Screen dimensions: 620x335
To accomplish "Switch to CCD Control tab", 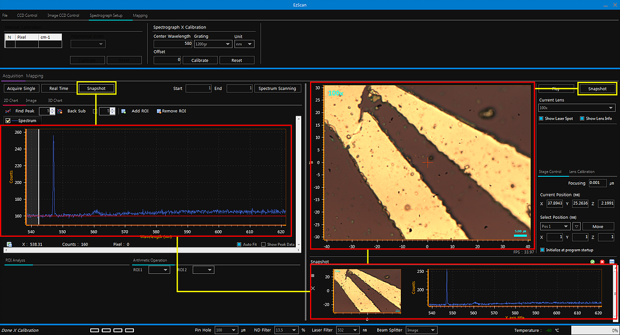I will coord(27,15).
